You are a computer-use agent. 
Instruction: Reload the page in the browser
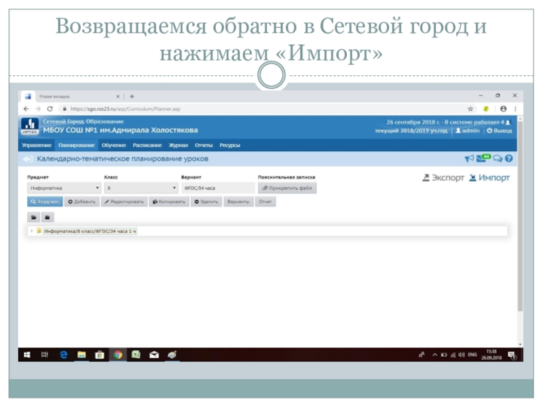[50, 109]
